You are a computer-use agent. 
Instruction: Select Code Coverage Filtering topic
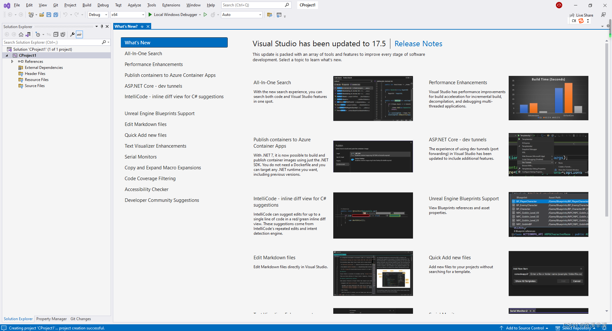click(150, 179)
